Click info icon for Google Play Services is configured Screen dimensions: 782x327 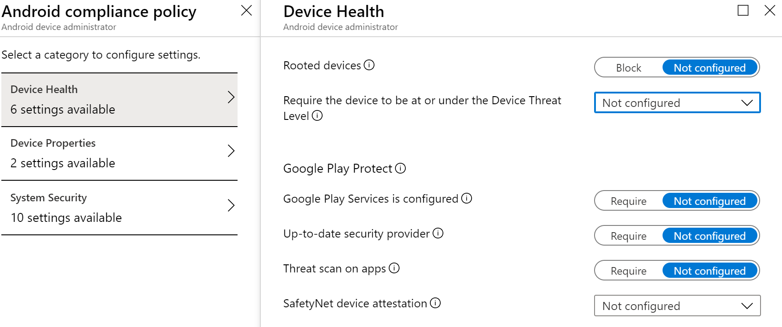coord(467,198)
